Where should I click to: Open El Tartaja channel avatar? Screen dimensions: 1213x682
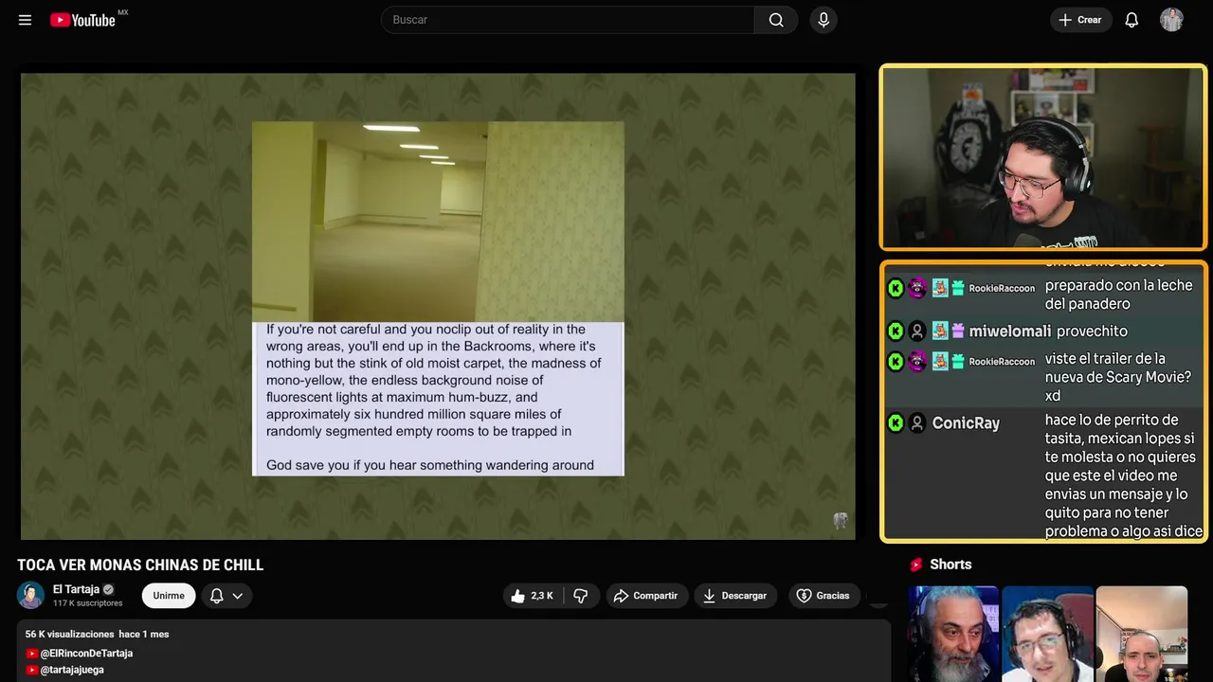click(30, 595)
